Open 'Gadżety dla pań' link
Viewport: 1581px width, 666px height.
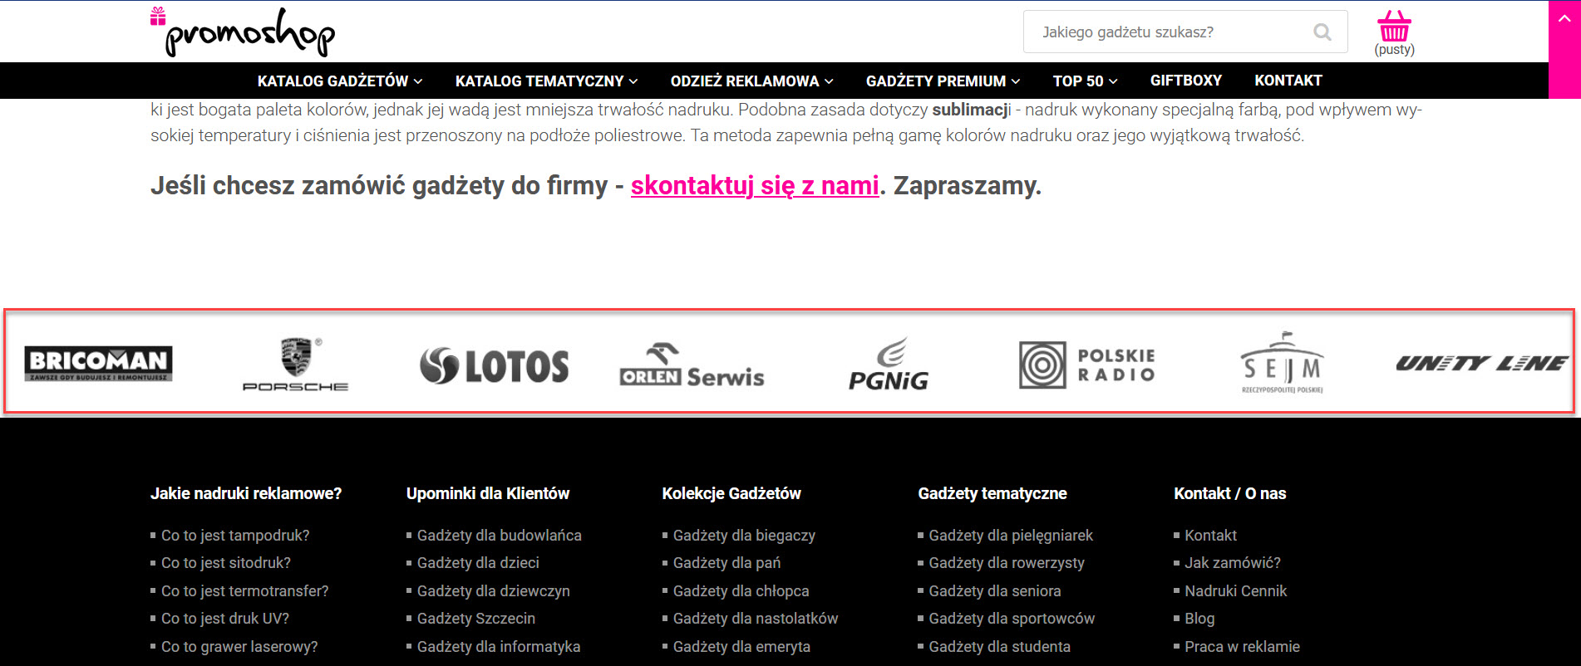pos(727,563)
